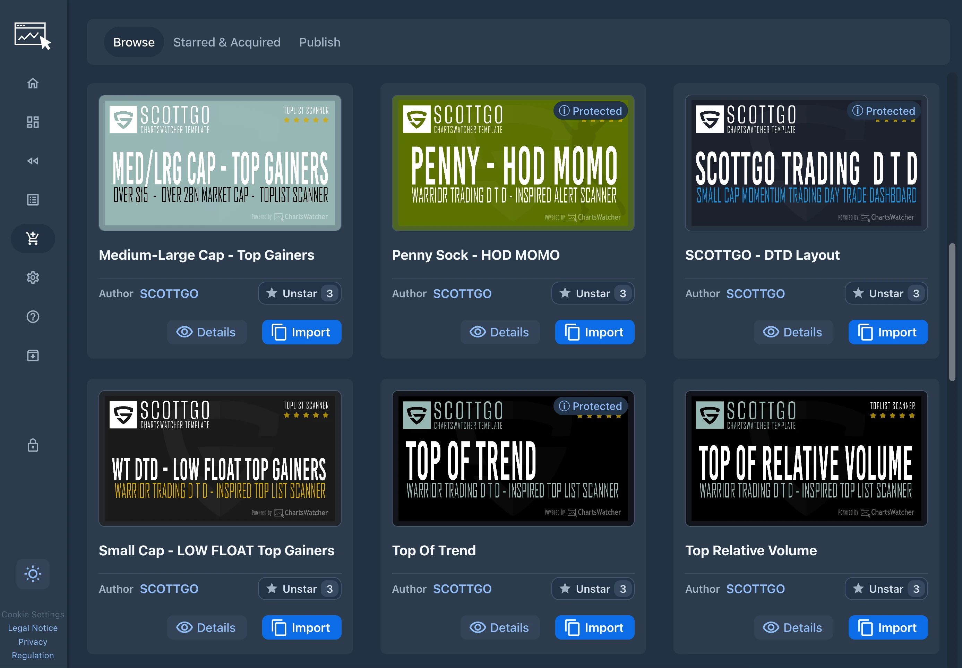View Details of SCOTTGO - DTD Layout
The width and height of the screenshot is (962, 668).
793,332
